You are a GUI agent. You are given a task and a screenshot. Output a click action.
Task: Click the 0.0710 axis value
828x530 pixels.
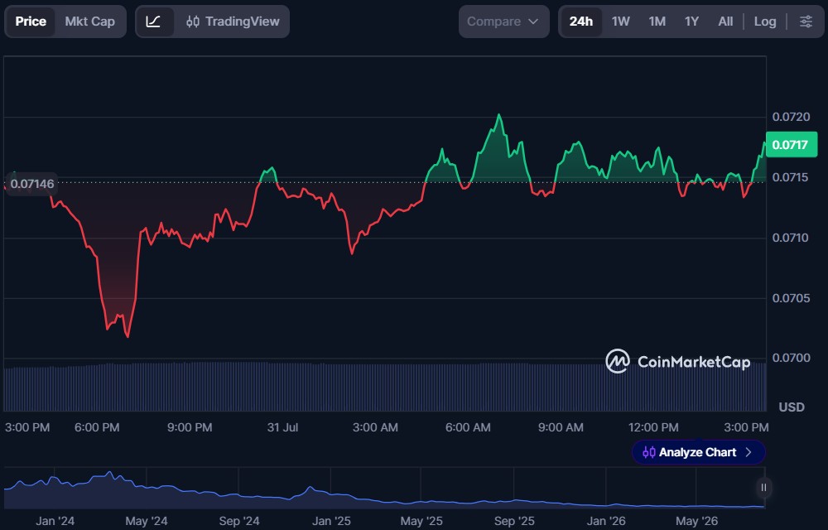click(x=791, y=238)
